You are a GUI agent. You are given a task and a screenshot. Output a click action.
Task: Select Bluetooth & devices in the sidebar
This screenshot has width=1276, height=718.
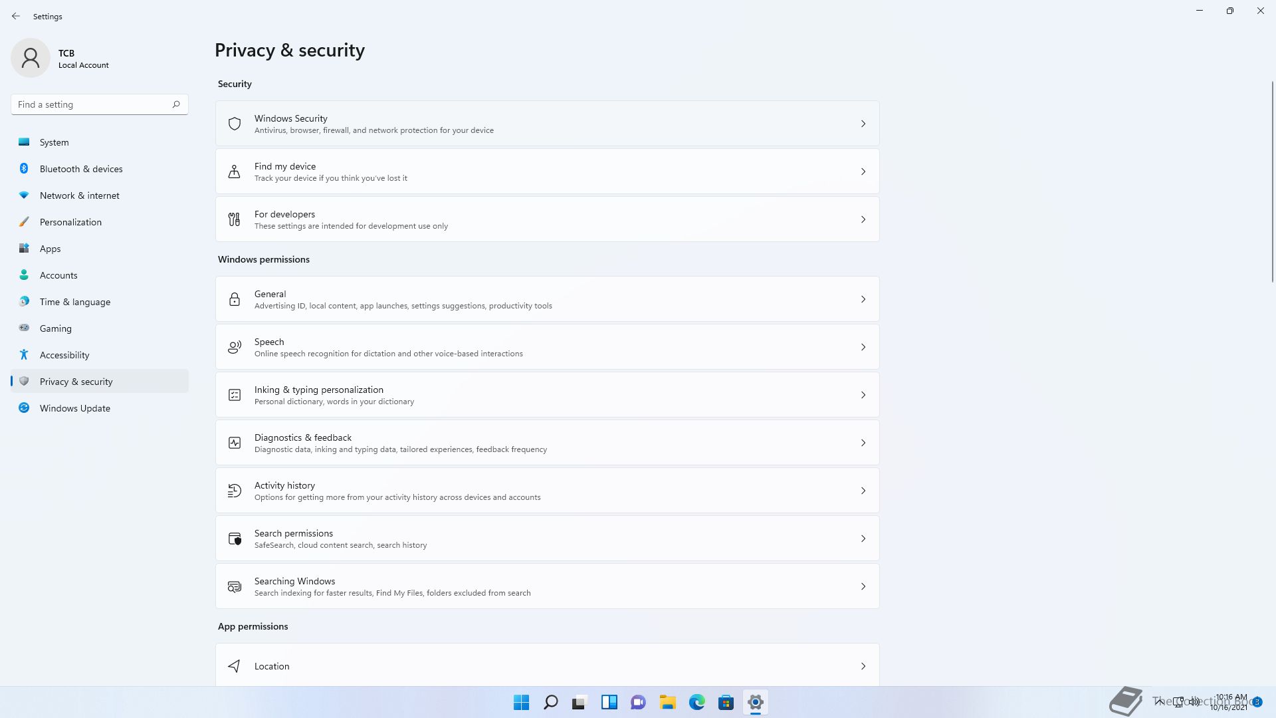click(x=80, y=169)
